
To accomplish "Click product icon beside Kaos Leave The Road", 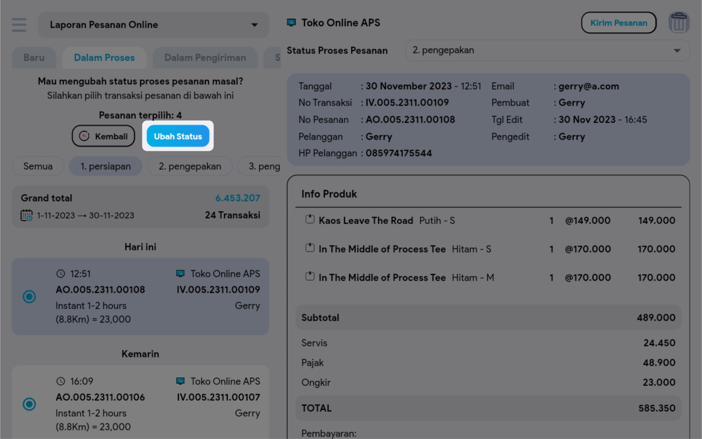I will pyautogui.click(x=310, y=219).
